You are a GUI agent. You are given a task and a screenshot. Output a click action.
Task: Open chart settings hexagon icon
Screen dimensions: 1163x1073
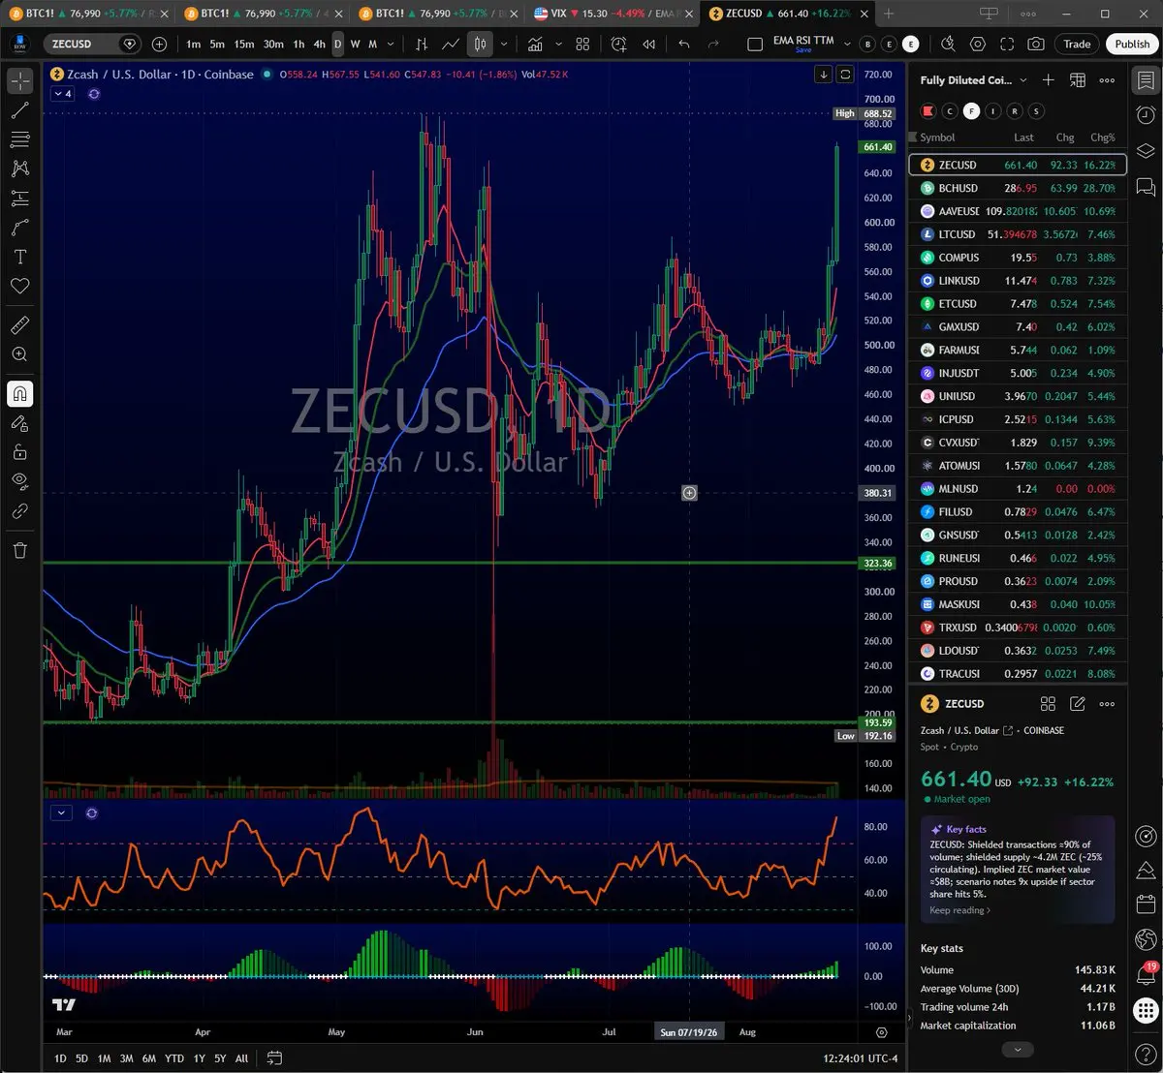(978, 45)
